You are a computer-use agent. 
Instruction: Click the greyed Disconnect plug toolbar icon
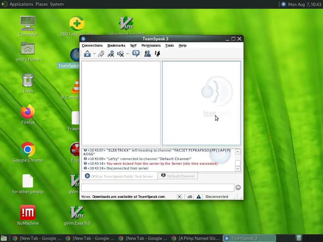pos(101,54)
